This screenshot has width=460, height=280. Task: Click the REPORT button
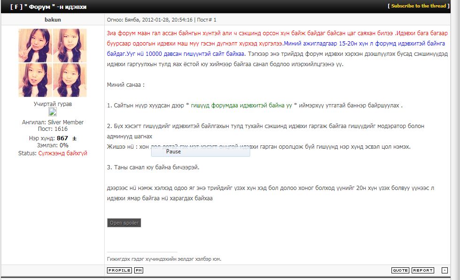pyautogui.click(x=423, y=270)
